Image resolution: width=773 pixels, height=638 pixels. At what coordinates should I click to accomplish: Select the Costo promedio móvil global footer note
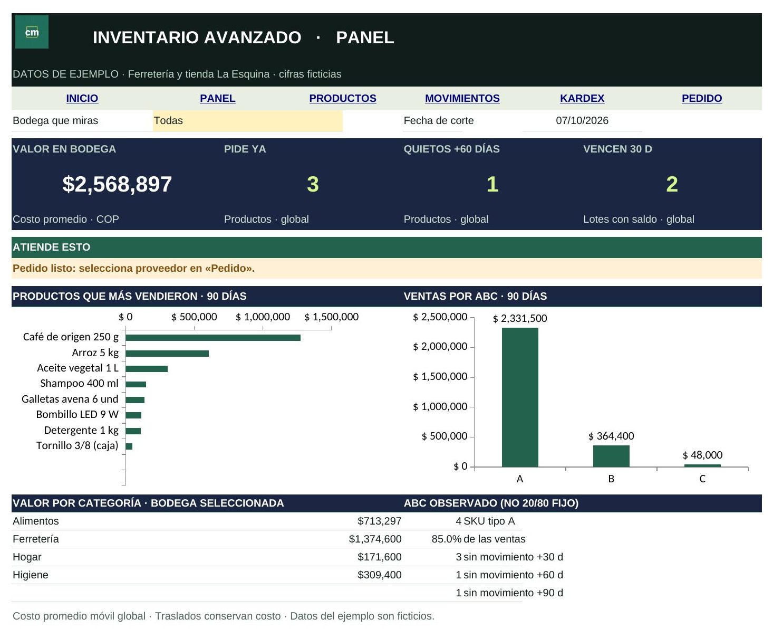[x=224, y=616]
